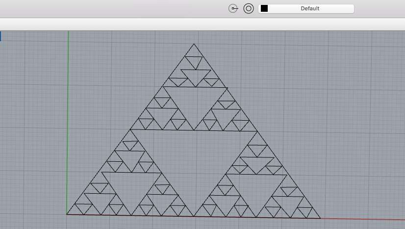
Task: Open the Default layer dropdown
Action: point(306,8)
